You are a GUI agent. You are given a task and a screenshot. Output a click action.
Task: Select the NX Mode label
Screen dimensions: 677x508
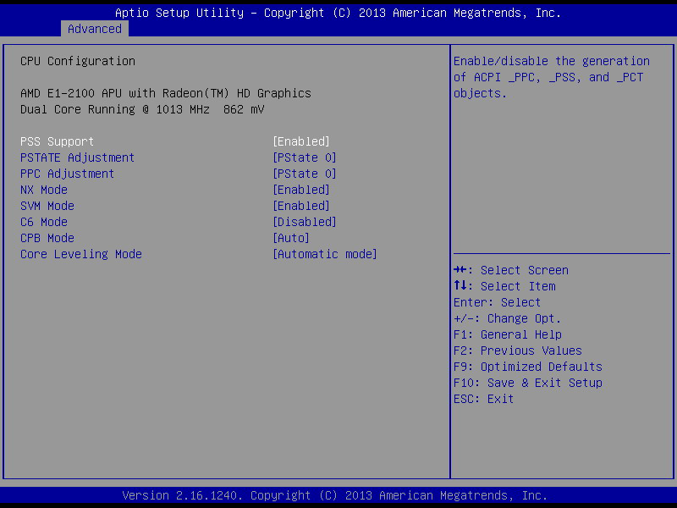pos(44,190)
